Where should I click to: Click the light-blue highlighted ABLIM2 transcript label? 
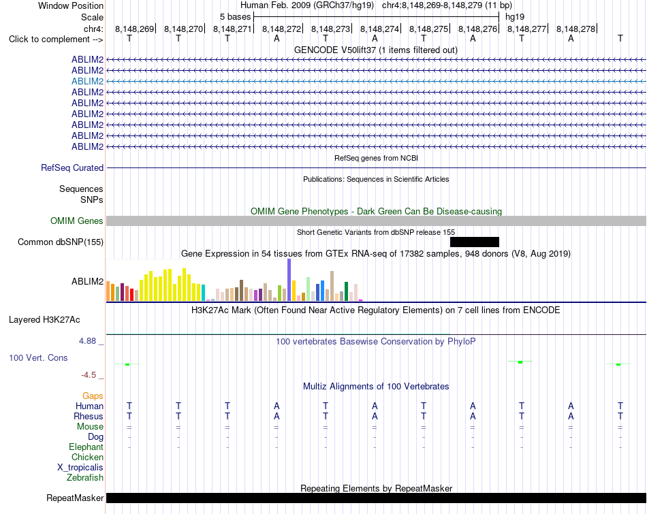point(87,81)
